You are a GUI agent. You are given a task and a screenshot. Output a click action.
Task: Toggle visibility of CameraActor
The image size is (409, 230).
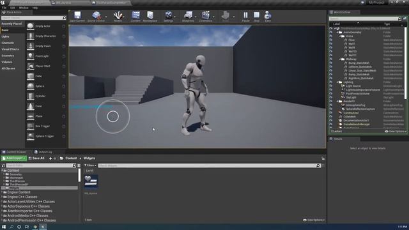(x=331, y=112)
